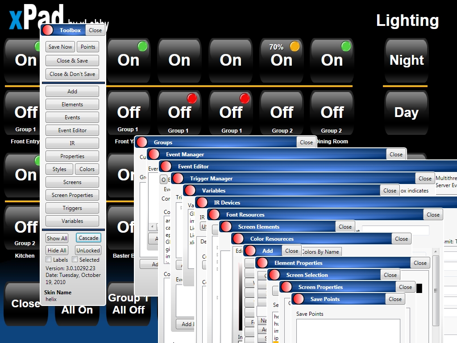
Task: Click Hide All in Toolbox
Action: [x=57, y=250]
